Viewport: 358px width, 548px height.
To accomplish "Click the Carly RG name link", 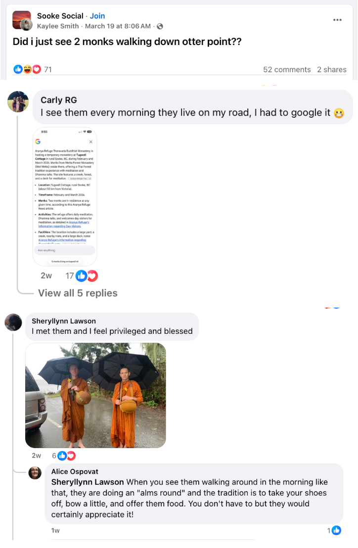I will tap(59, 100).
